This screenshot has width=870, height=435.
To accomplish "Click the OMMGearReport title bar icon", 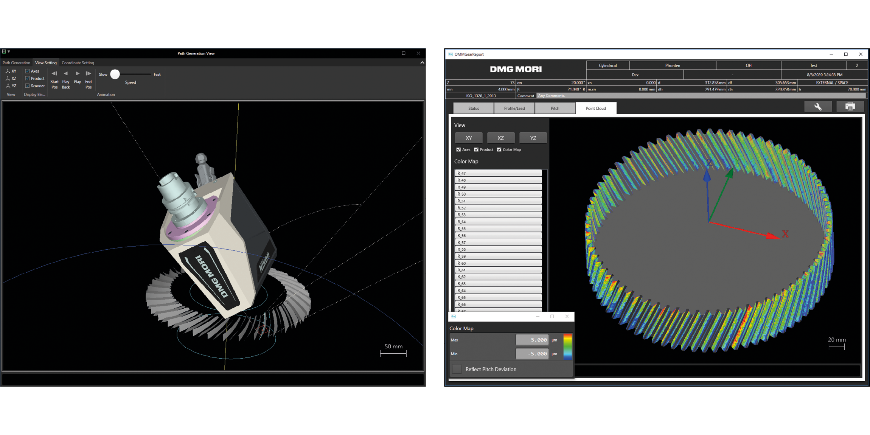I will tap(450, 54).
